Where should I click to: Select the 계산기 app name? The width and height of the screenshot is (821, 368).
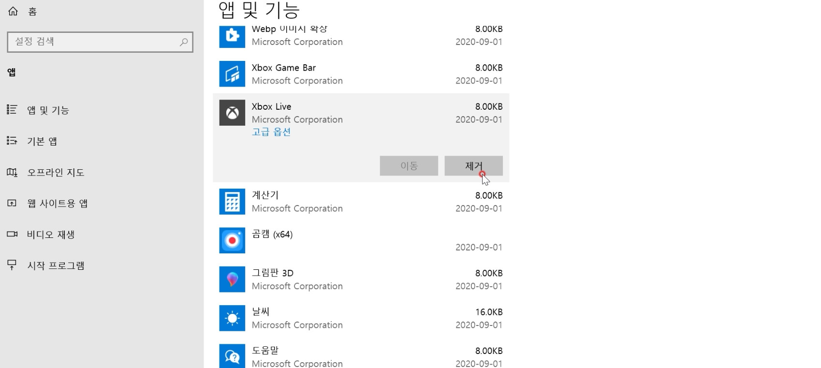click(265, 195)
